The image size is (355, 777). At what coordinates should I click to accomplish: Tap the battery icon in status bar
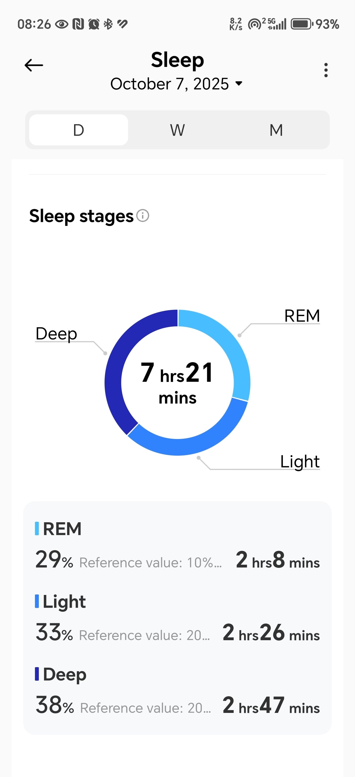[x=302, y=24]
